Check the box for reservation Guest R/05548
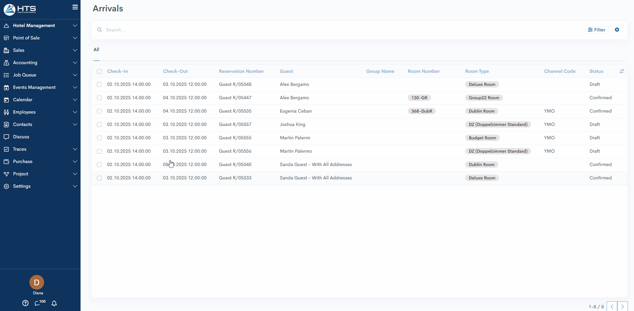The height and width of the screenshot is (311, 634). (x=99, y=85)
